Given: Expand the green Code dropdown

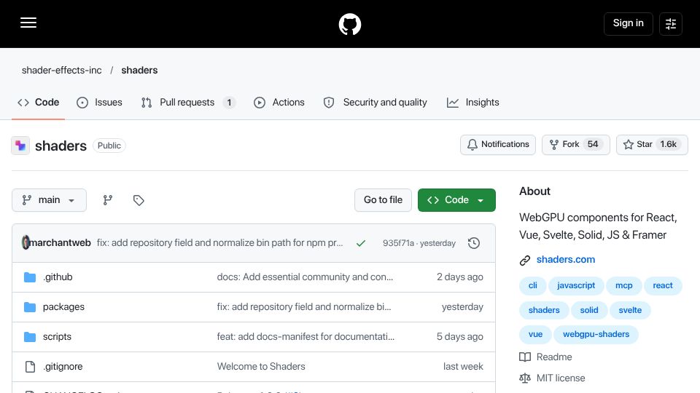Looking at the screenshot, I should point(456,200).
